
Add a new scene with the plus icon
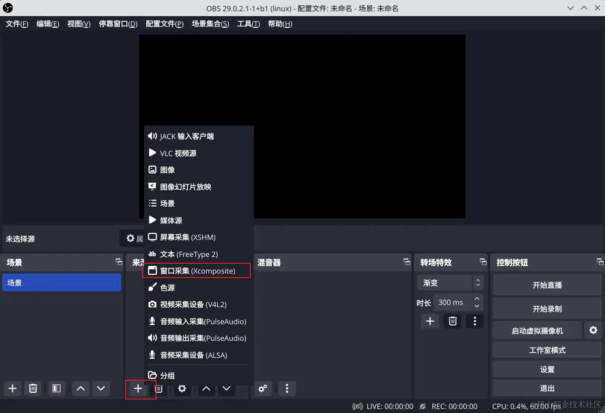click(x=12, y=388)
